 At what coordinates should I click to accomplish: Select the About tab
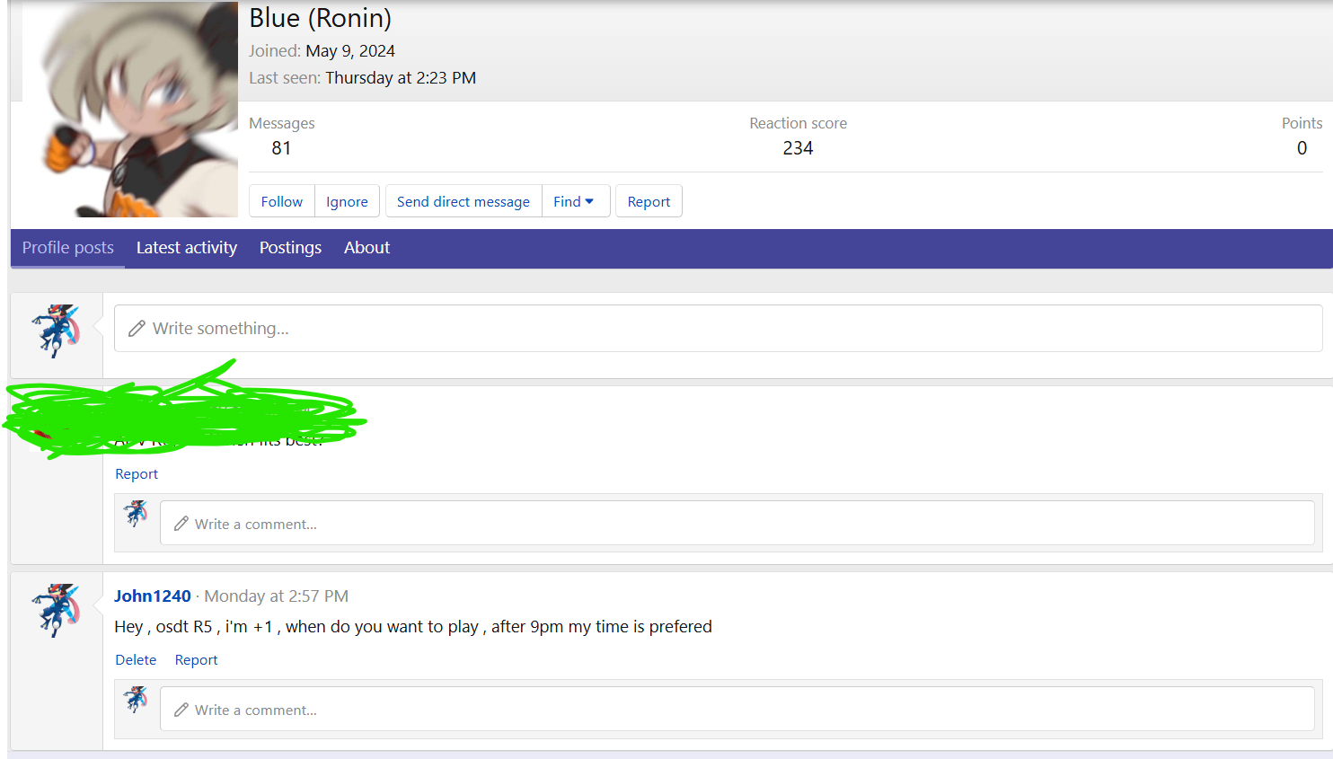[x=366, y=248]
